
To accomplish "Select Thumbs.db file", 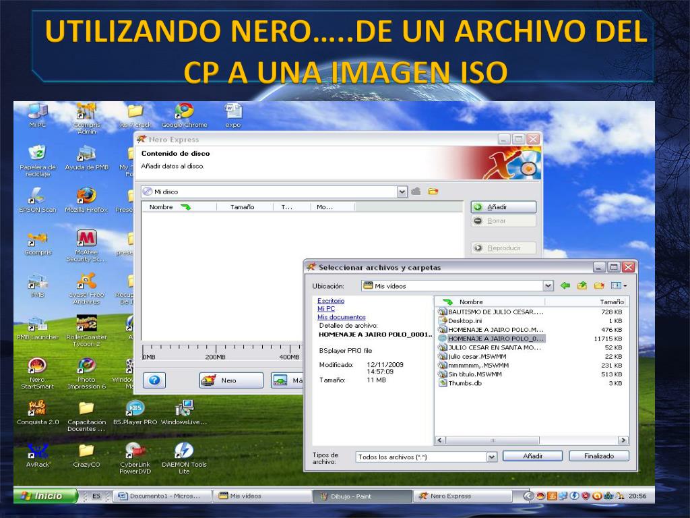I will pos(530,383).
